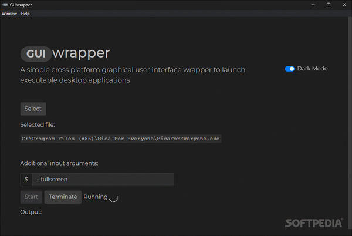Click the app description subtitle text
The height and width of the screenshot is (236, 352).
(x=133, y=75)
